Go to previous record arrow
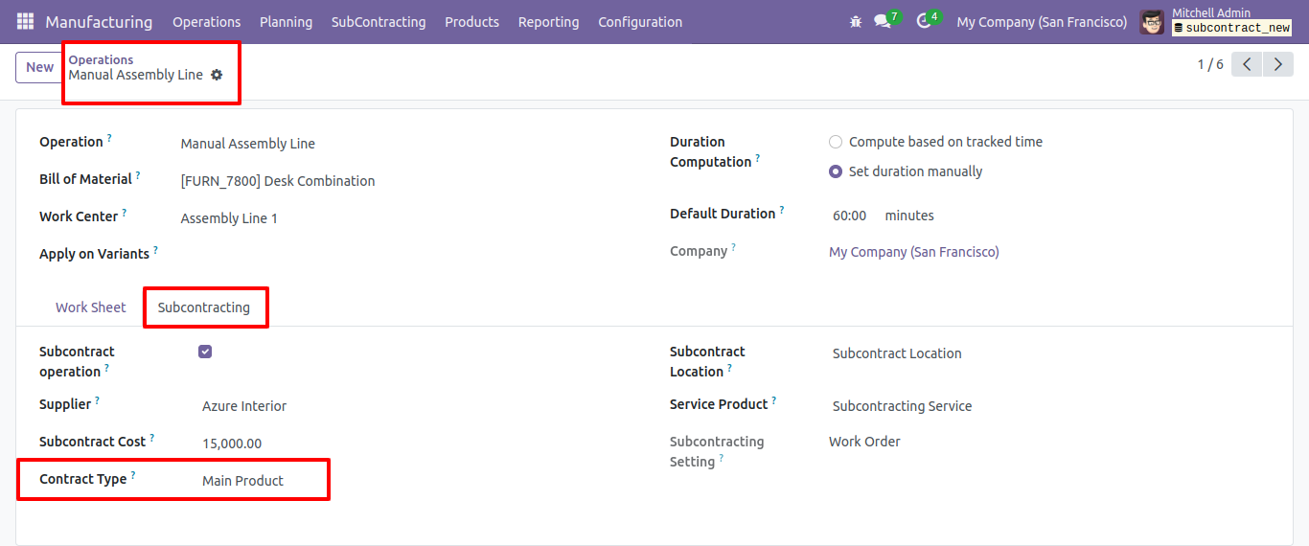The height and width of the screenshot is (546, 1309). coord(1247,64)
